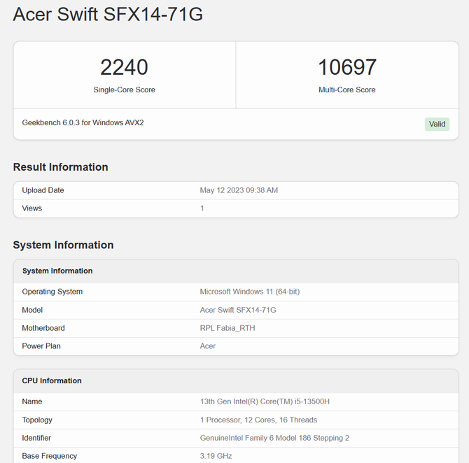Select the 3.19 GHz frequency value
469x463 pixels.
216,456
